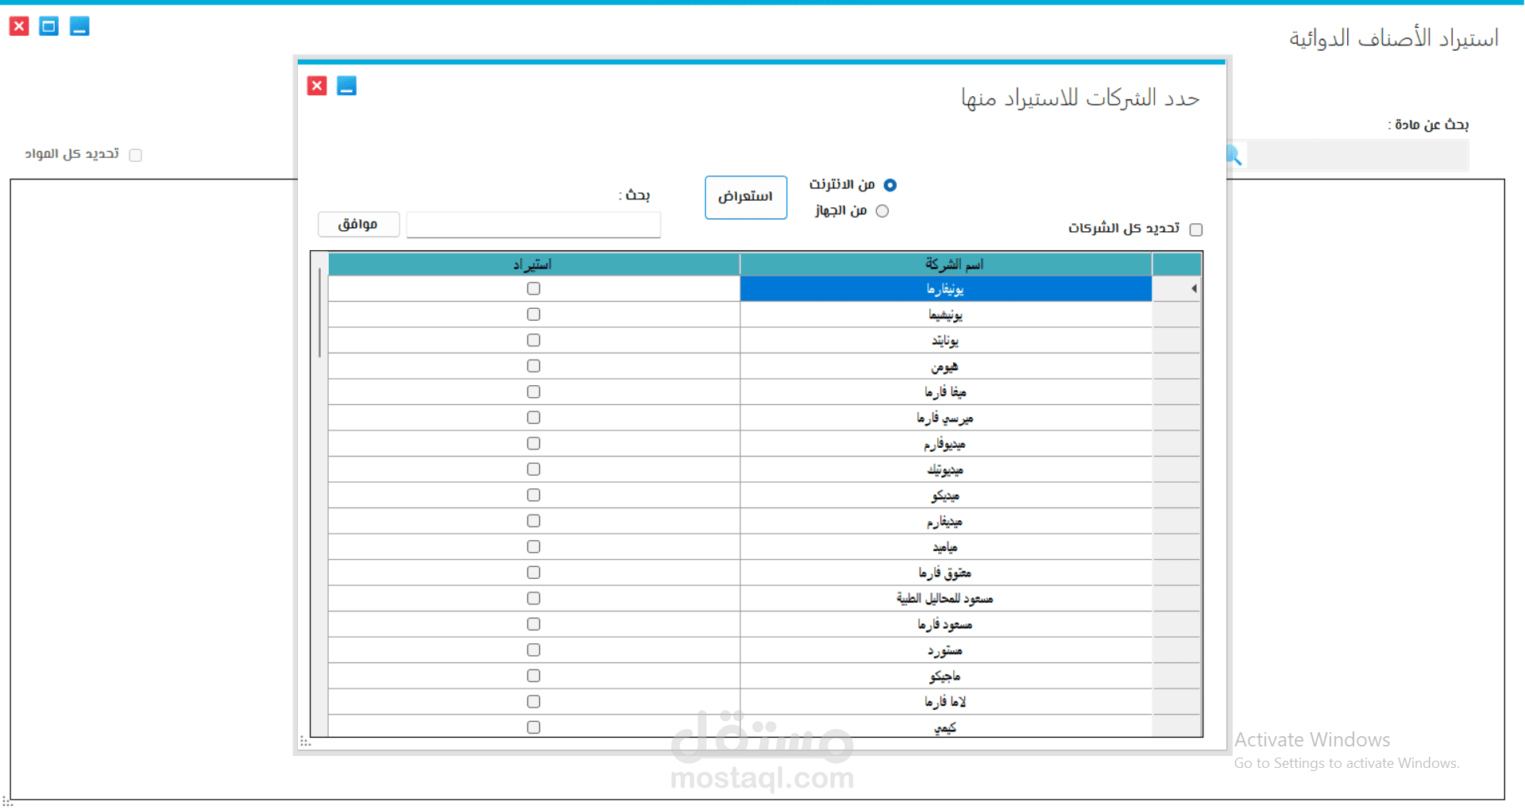Select company name cell مسعود للمحاليل الطبية
Image resolution: width=1525 pixels, height=810 pixels.
(x=946, y=599)
